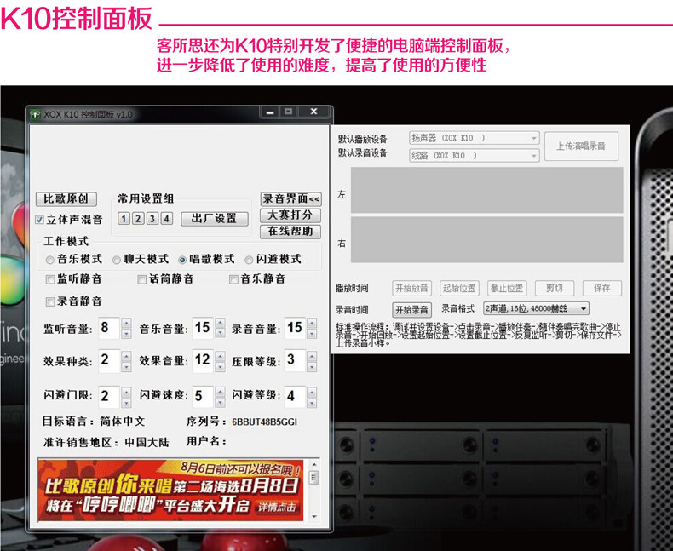Select preset group 2
The image size is (673, 551).
[x=138, y=219]
